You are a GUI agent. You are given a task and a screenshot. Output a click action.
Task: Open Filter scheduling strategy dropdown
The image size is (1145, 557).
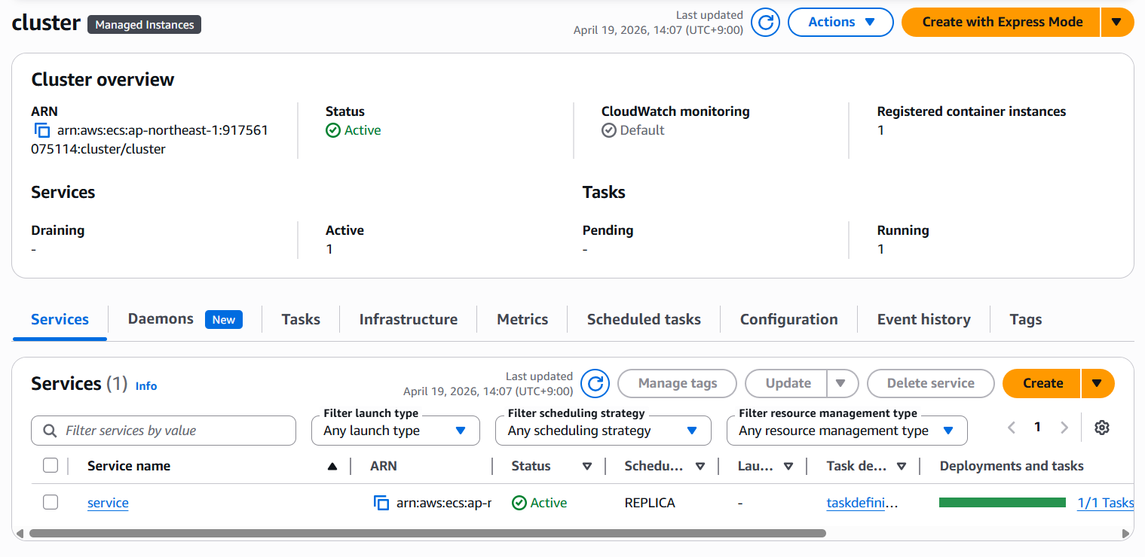[x=602, y=431]
